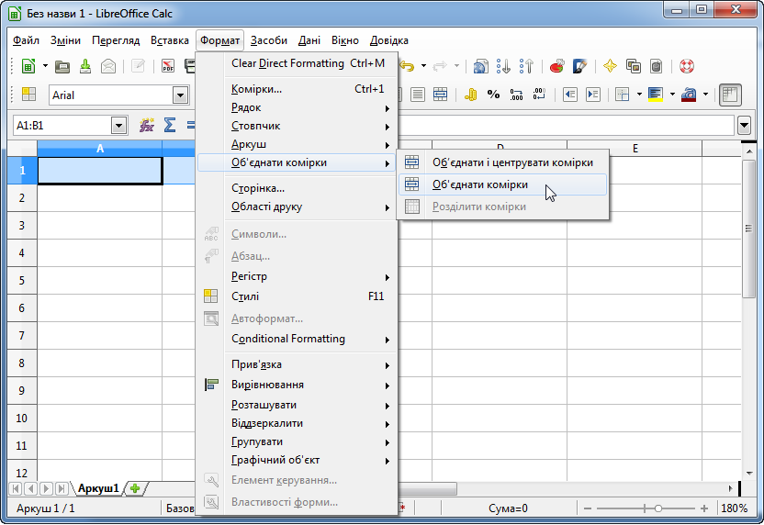Apply the dark red Font Color swatch
Screen dimensions: 764x525
point(689,95)
